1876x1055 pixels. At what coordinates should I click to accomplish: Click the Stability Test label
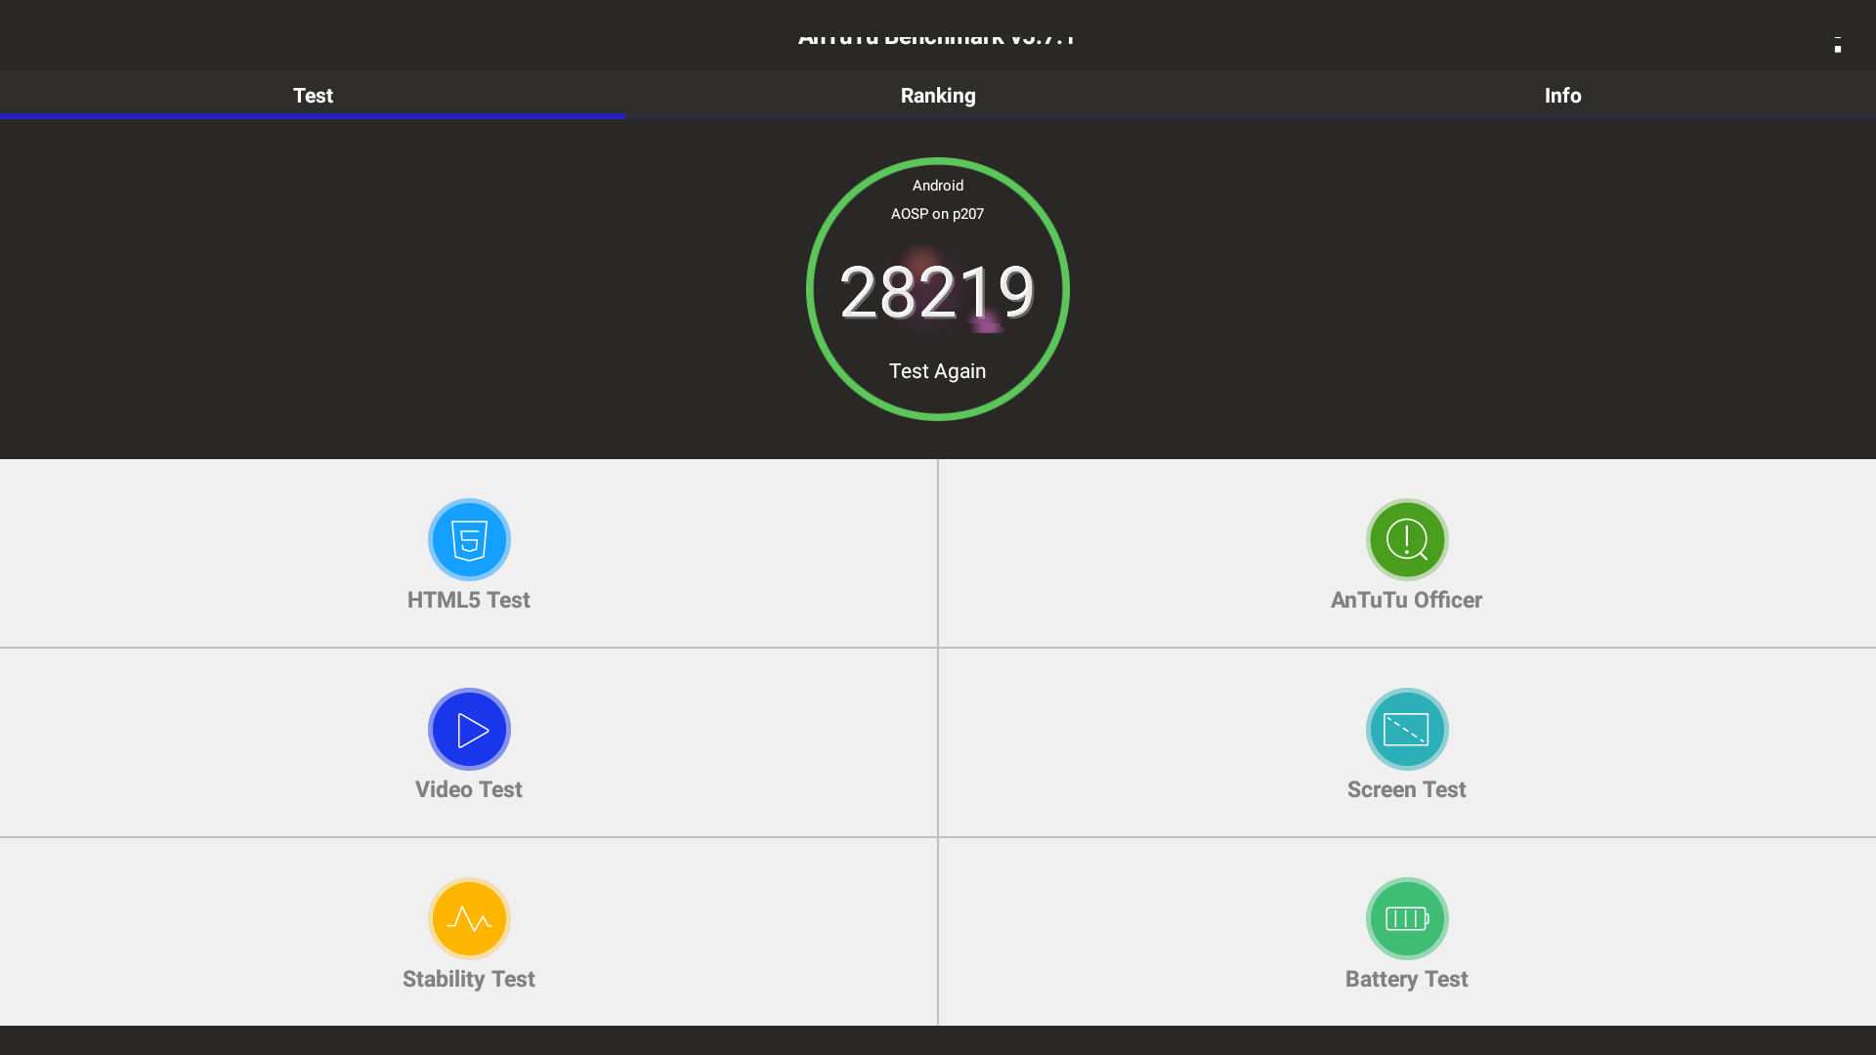(x=469, y=979)
